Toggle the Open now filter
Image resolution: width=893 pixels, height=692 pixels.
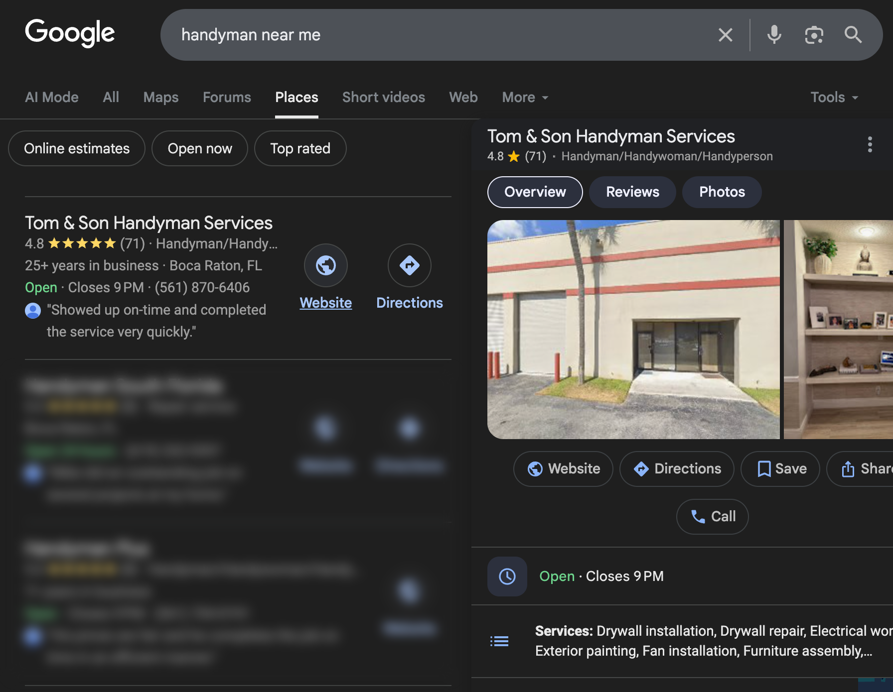(x=200, y=148)
